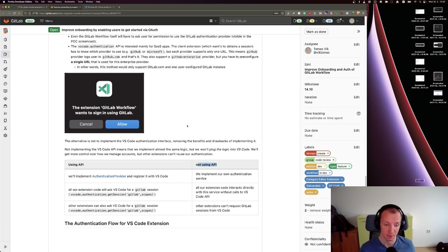The height and width of the screenshot is (252, 448).
Task: Open the project avatar in sidebar
Action: [x=5, y=31]
